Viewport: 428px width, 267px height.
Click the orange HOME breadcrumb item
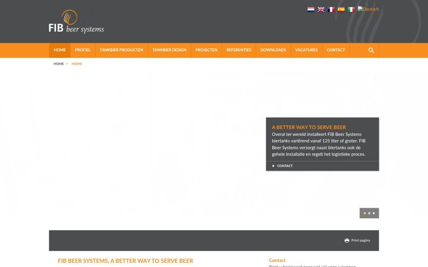77,63
